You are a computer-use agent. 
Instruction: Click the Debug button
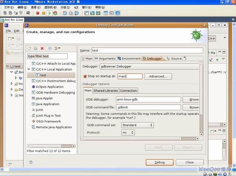point(159,162)
